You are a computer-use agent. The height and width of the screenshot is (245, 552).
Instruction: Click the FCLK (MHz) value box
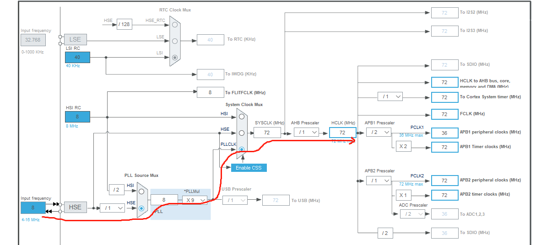(x=444, y=114)
